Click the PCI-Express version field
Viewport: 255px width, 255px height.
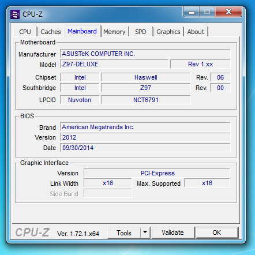pos(157,173)
